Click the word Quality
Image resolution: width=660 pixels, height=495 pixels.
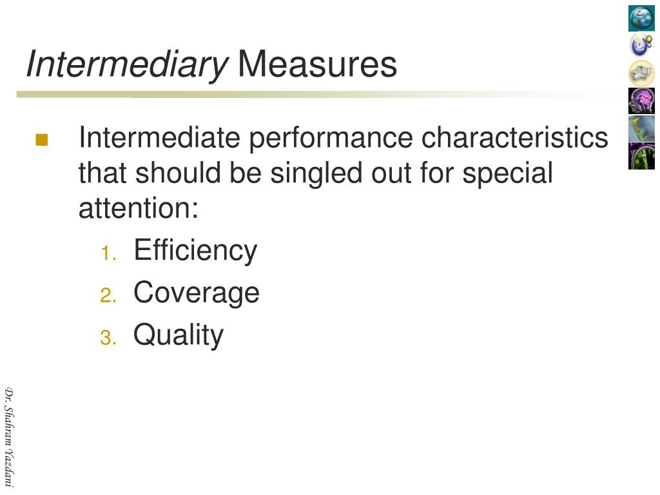[179, 335]
